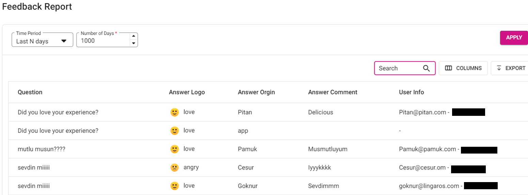This screenshot has width=528, height=195.
Task: Decrease Number of Days with down arrow
Action: pos(133,43)
